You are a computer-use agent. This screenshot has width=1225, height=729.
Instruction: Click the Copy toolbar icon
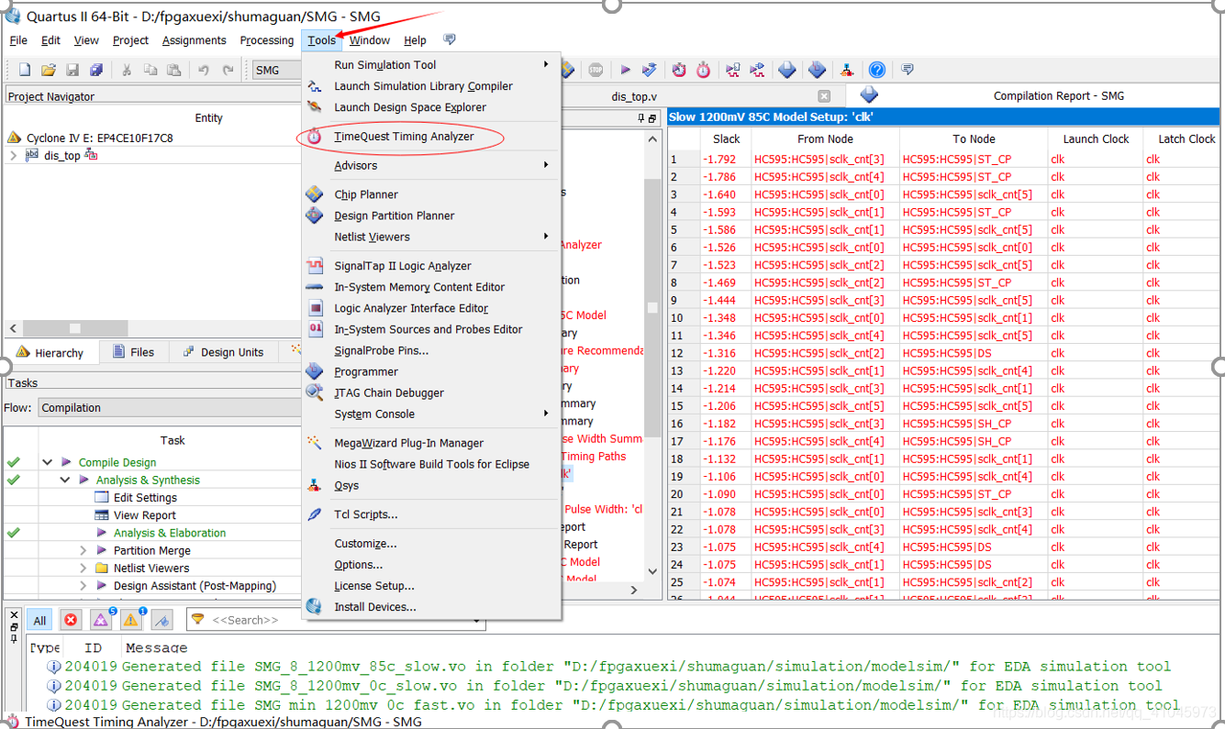coord(150,70)
